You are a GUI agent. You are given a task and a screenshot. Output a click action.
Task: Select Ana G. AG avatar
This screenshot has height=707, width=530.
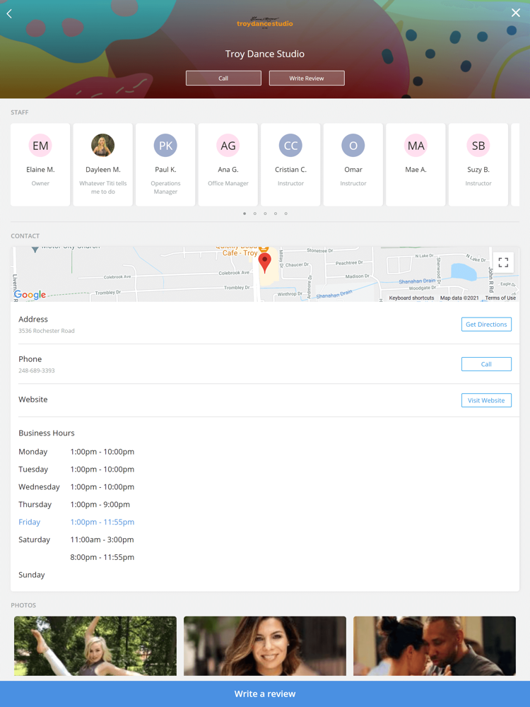[x=228, y=145]
